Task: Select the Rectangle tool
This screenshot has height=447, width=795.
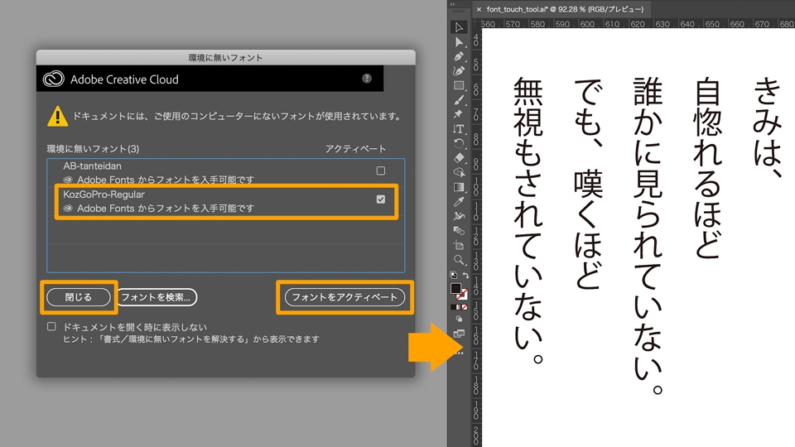Action: click(459, 85)
